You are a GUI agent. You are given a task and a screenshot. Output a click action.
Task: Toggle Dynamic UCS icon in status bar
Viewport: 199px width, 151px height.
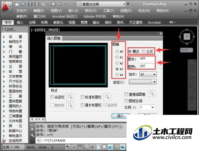116,147
